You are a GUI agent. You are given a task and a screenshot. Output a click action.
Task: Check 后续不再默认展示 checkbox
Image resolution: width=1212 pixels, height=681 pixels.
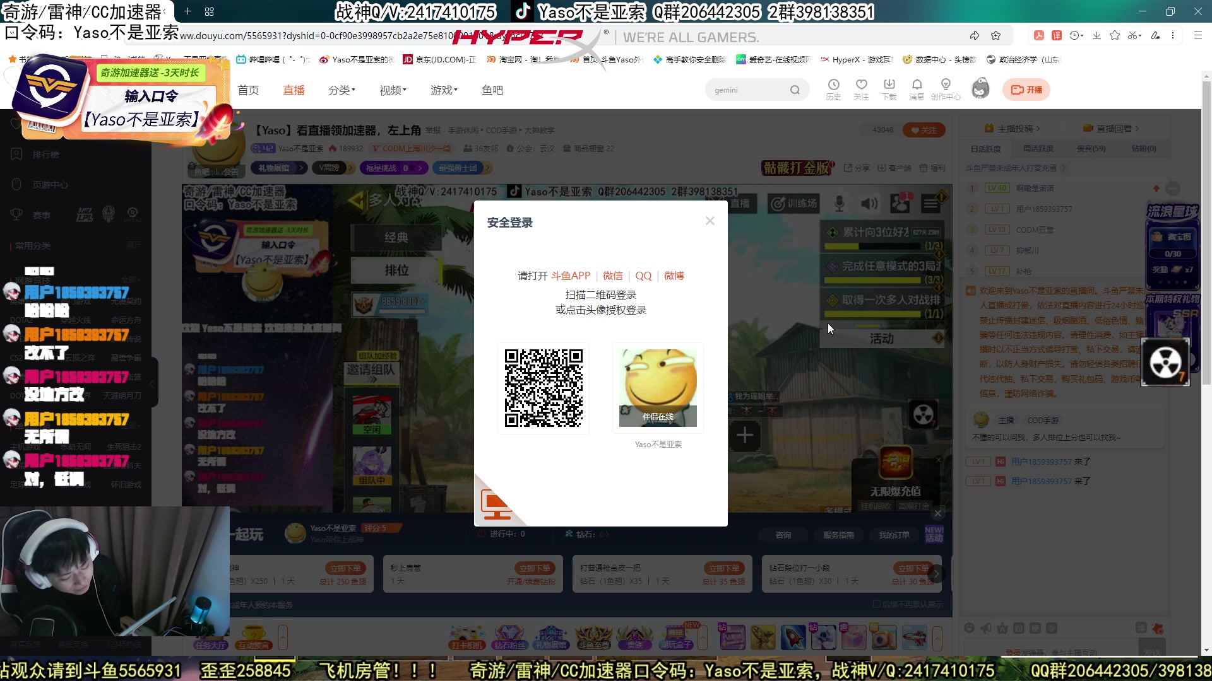(876, 604)
